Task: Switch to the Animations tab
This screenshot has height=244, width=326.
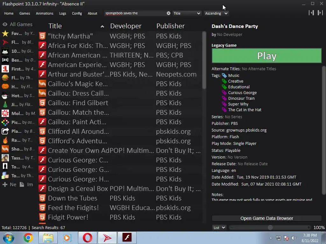Action: 45,13
